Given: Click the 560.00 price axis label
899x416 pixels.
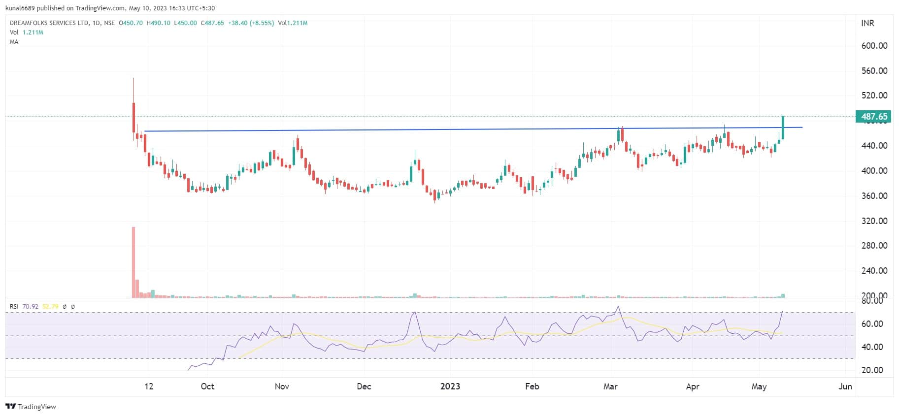Looking at the screenshot, I should 874,71.
